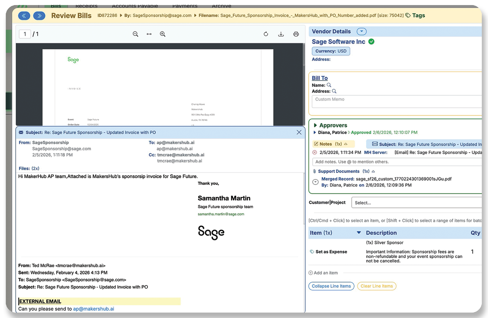The image size is (488, 318).
Task: Zoom in on the PDF preview
Action: point(163,34)
